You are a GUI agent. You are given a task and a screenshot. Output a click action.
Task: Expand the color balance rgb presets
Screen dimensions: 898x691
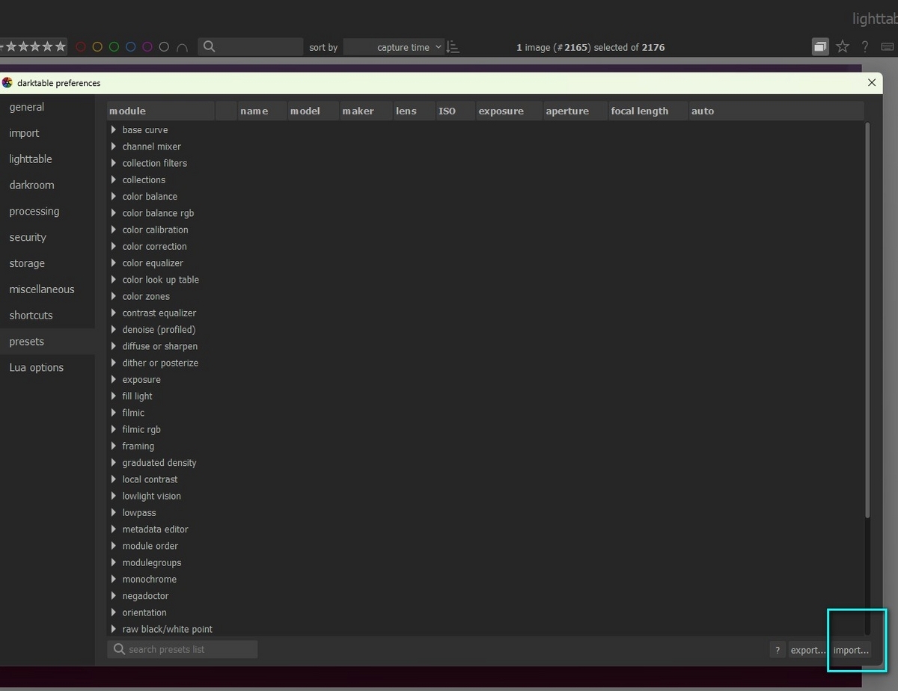click(114, 213)
